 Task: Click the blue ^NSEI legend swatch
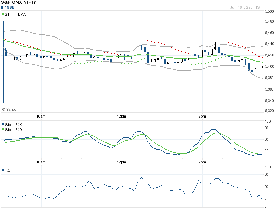pos(3,7)
